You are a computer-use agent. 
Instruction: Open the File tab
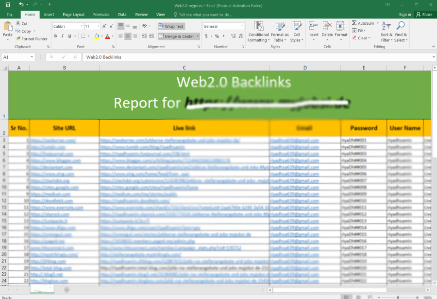click(10, 15)
